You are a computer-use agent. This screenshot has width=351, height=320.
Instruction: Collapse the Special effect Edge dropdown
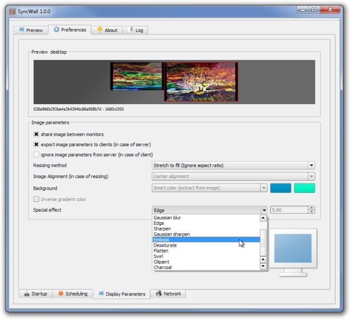coord(210,210)
